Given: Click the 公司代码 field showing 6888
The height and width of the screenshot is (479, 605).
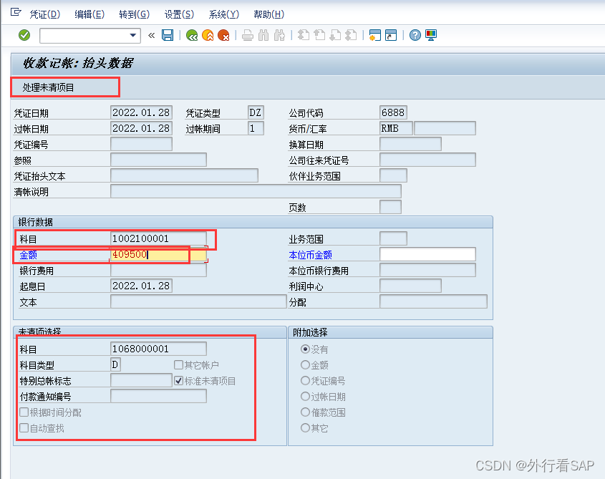Looking at the screenshot, I should [393, 112].
